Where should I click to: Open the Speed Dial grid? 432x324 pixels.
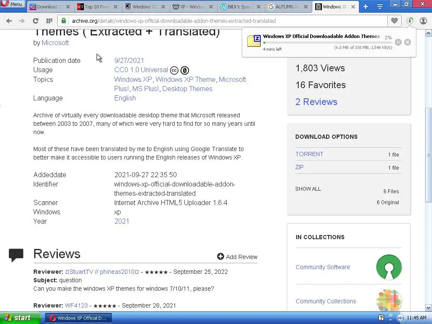[x=49, y=21]
